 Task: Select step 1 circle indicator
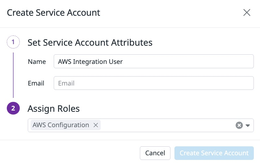click(x=13, y=42)
